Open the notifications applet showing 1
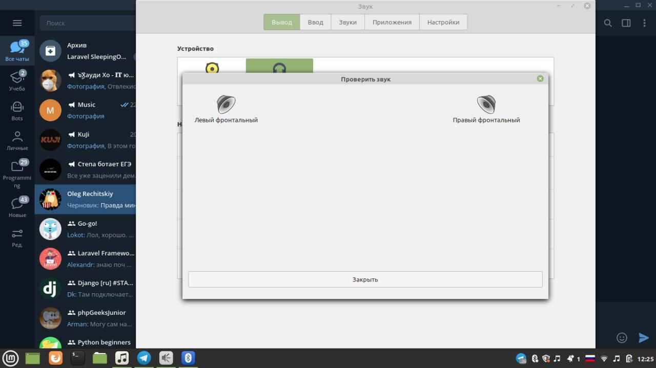The image size is (656, 368). (x=573, y=358)
